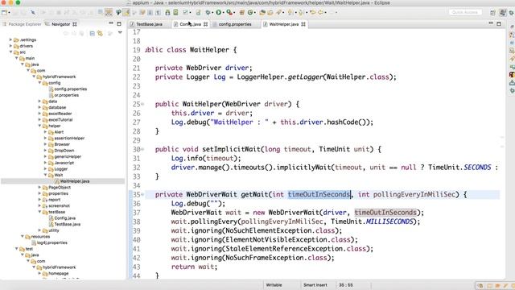Select the DropDown folder

pos(61,151)
